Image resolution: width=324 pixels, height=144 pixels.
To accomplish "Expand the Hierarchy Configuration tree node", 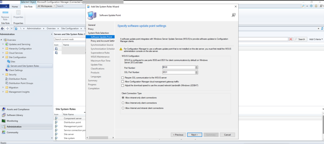I will (3, 49).
